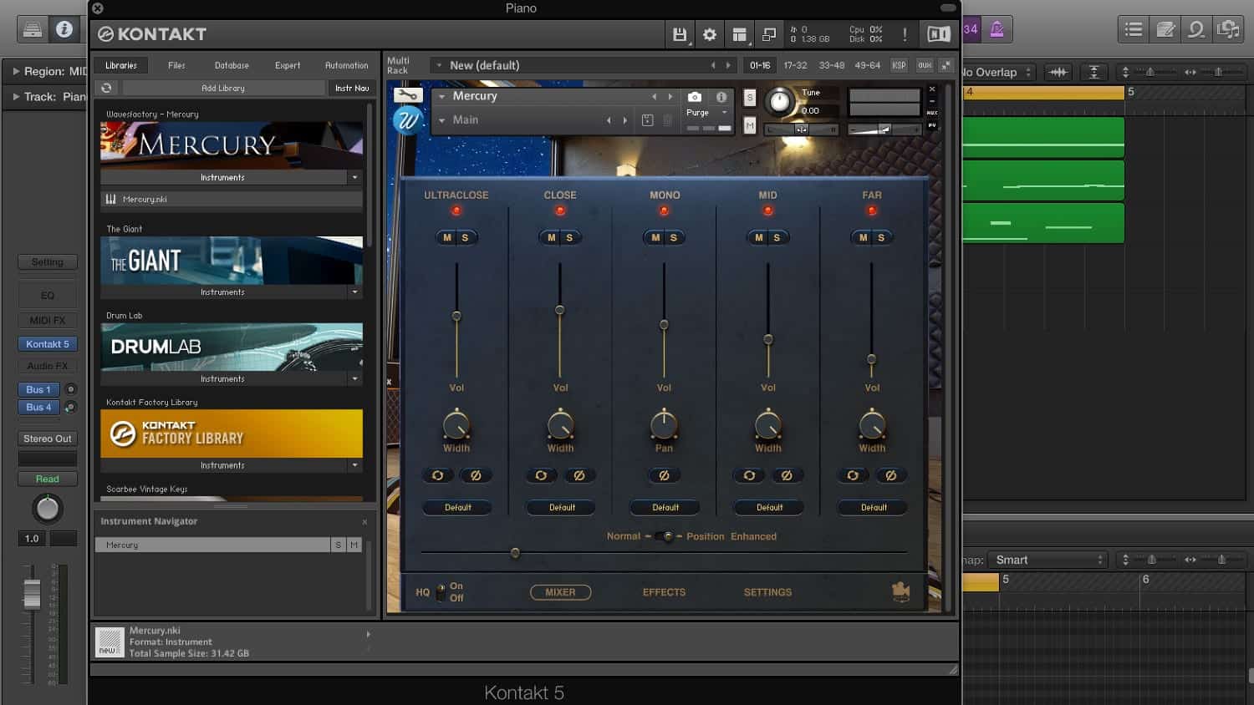Click the link icon on CLOSE channel

[541, 475]
